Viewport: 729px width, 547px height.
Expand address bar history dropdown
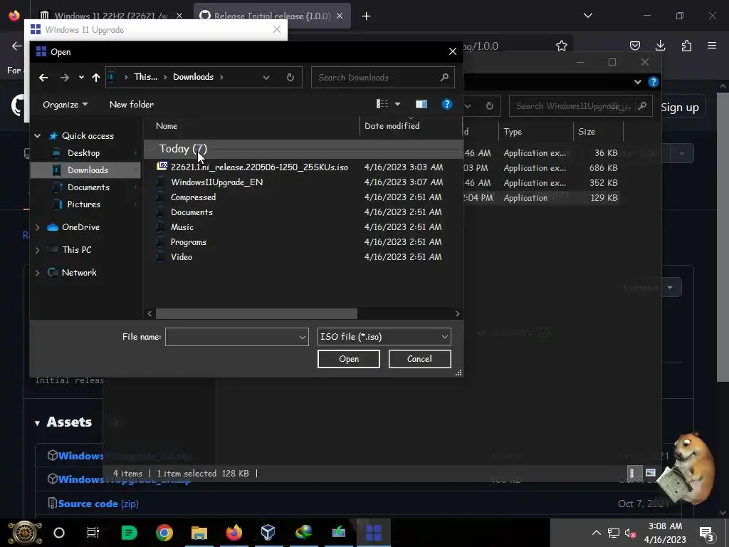[266, 77]
